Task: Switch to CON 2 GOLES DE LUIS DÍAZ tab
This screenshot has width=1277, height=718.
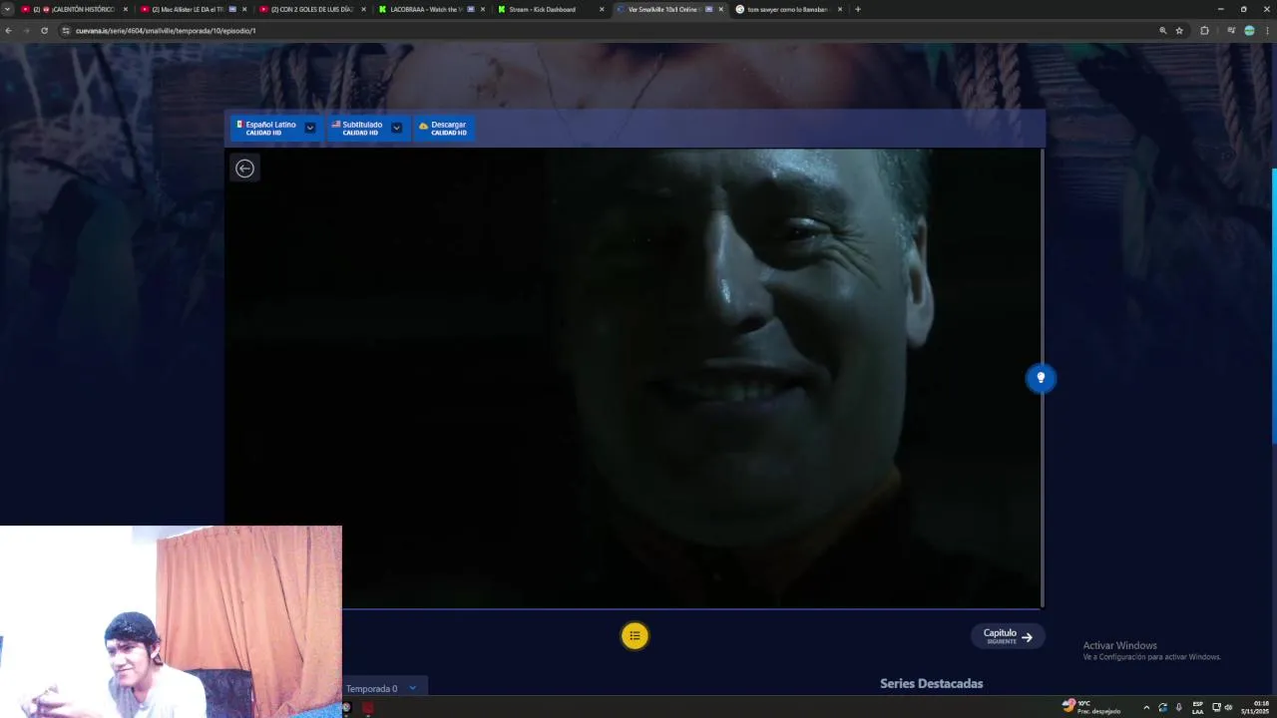Action: pyautogui.click(x=311, y=9)
